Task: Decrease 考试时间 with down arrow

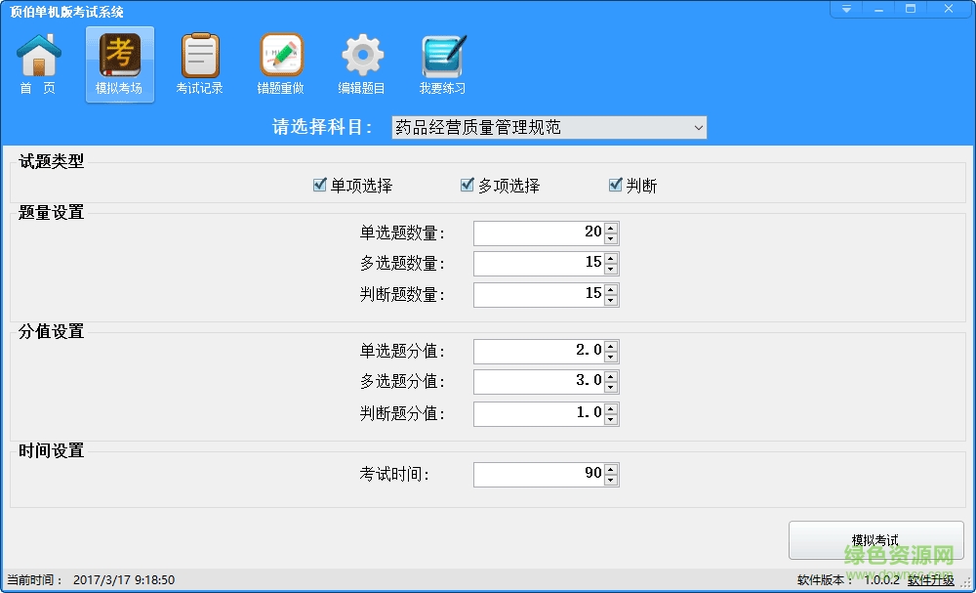Action: (611, 481)
